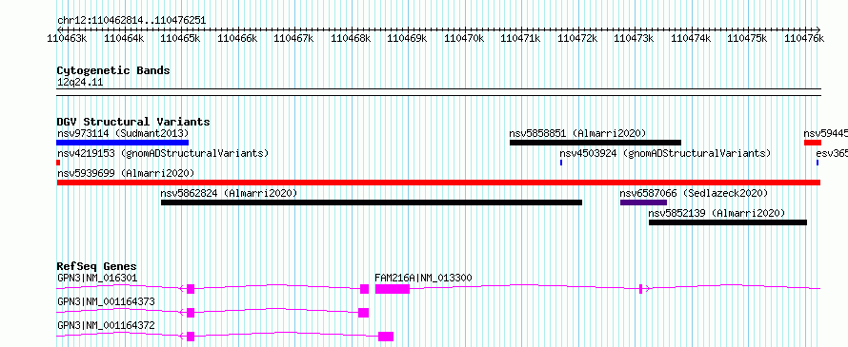Open nsv4219153 (gnomADStructuralVariants) label
The width and height of the screenshot is (848, 347).
[163, 153]
